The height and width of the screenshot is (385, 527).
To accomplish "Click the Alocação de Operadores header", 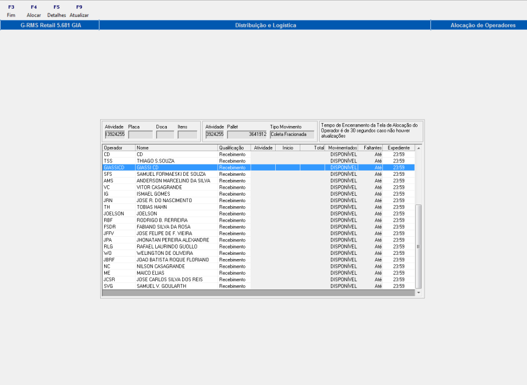I will coord(483,25).
